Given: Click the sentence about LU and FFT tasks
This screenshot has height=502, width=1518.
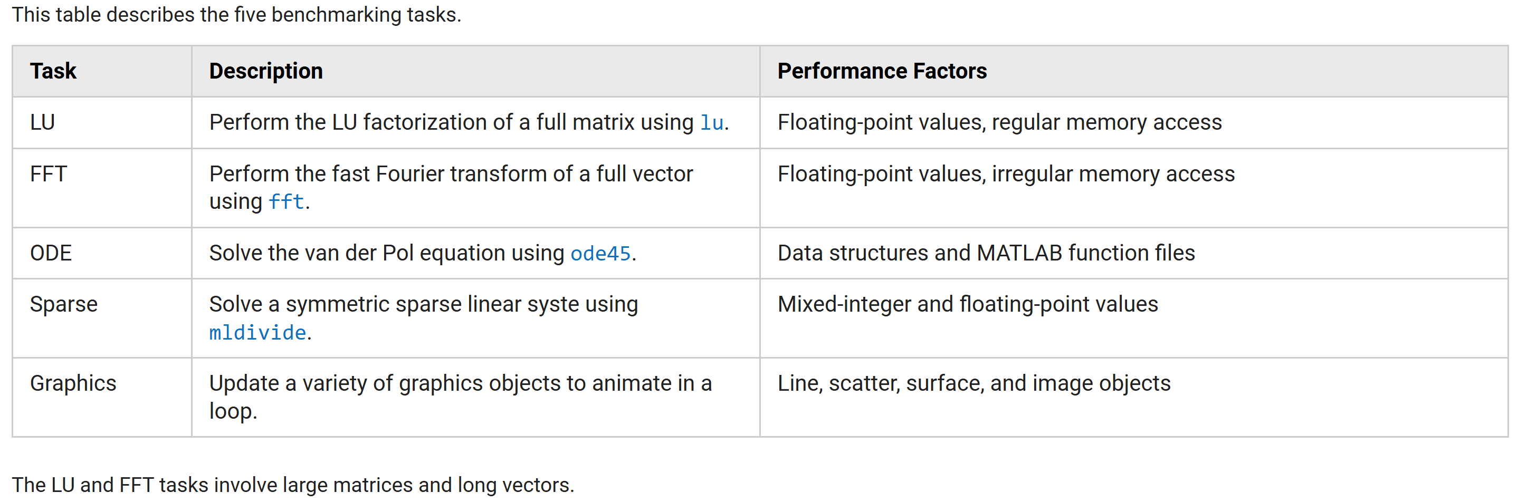Looking at the screenshot, I should tap(293, 485).
